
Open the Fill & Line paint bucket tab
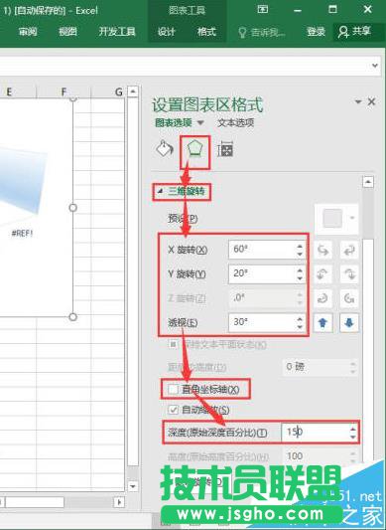click(x=165, y=149)
